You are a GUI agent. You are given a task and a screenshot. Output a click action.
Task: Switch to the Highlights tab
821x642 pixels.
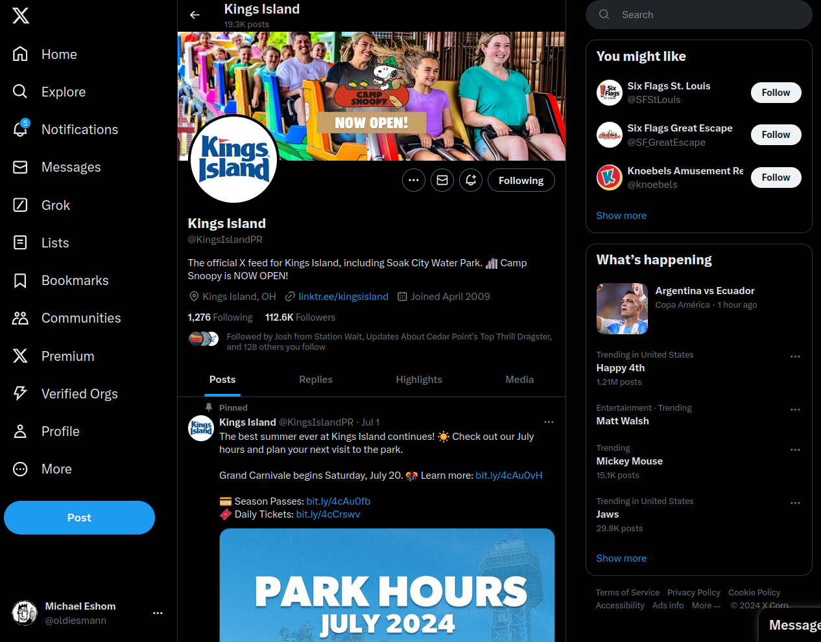419,380
